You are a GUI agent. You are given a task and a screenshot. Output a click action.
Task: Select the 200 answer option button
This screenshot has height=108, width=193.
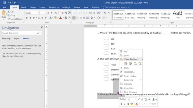(x=106, y=38)
